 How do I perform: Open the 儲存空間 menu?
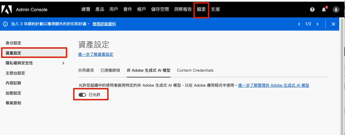point(160,9)
